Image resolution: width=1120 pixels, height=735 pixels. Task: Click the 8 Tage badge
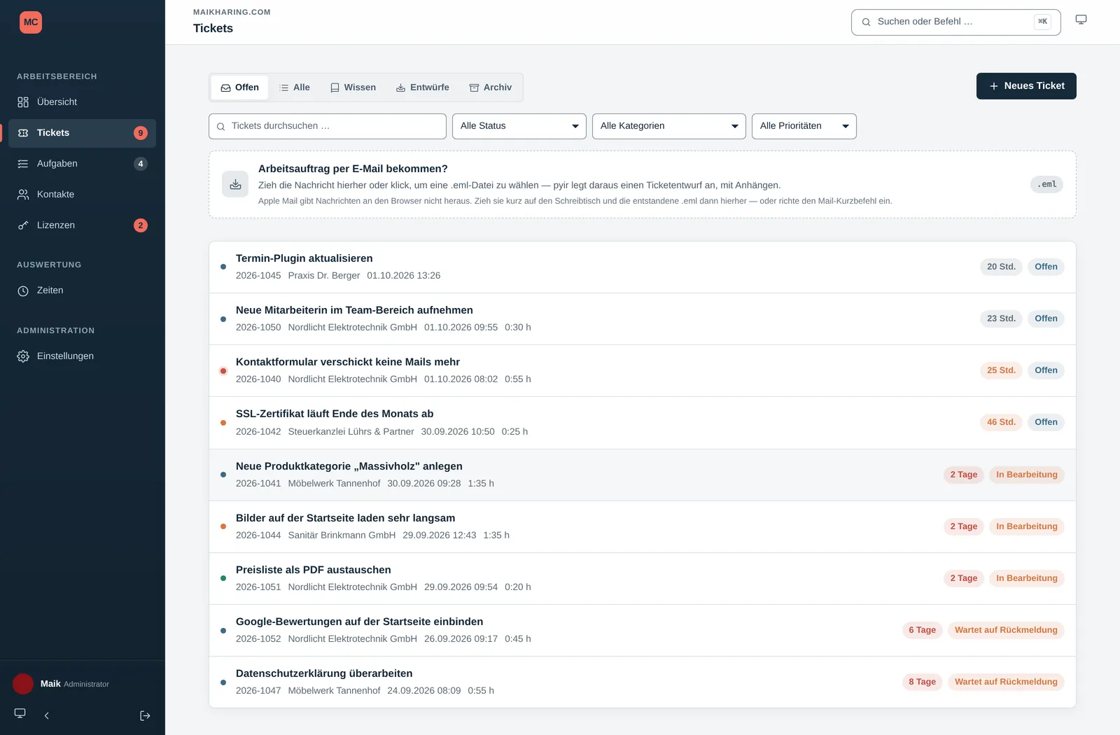click(x=922, y=682)
